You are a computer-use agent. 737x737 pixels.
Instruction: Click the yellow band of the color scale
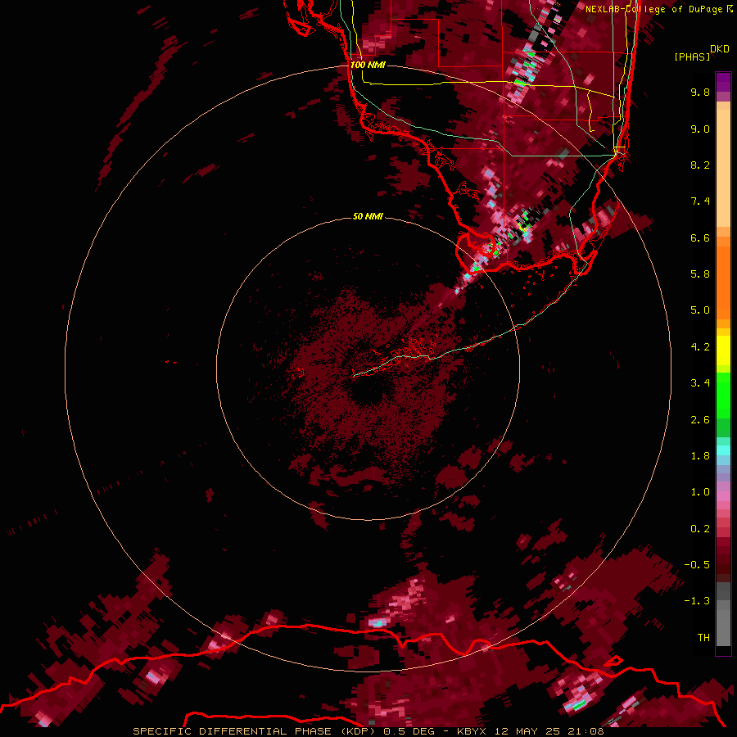click(x=723, y=350)
